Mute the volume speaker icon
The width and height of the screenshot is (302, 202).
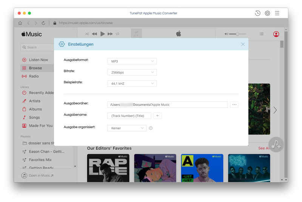226,34
